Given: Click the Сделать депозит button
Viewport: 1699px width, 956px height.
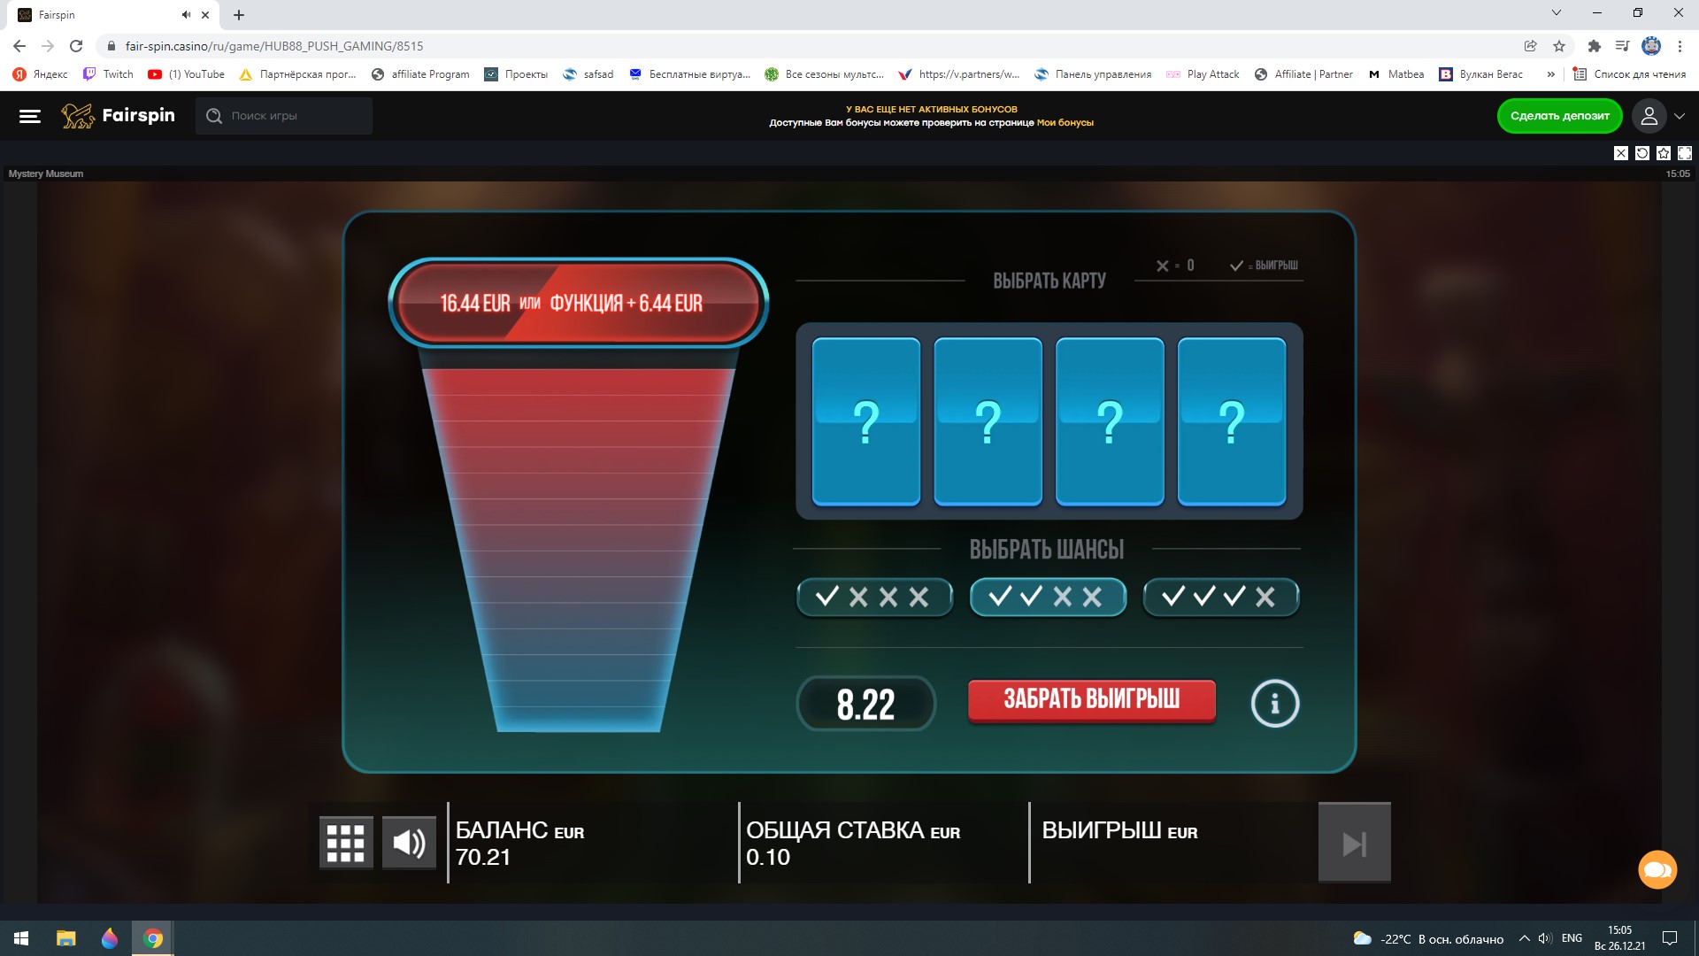Looking at the screenshot, I should tap(1559, 116).
